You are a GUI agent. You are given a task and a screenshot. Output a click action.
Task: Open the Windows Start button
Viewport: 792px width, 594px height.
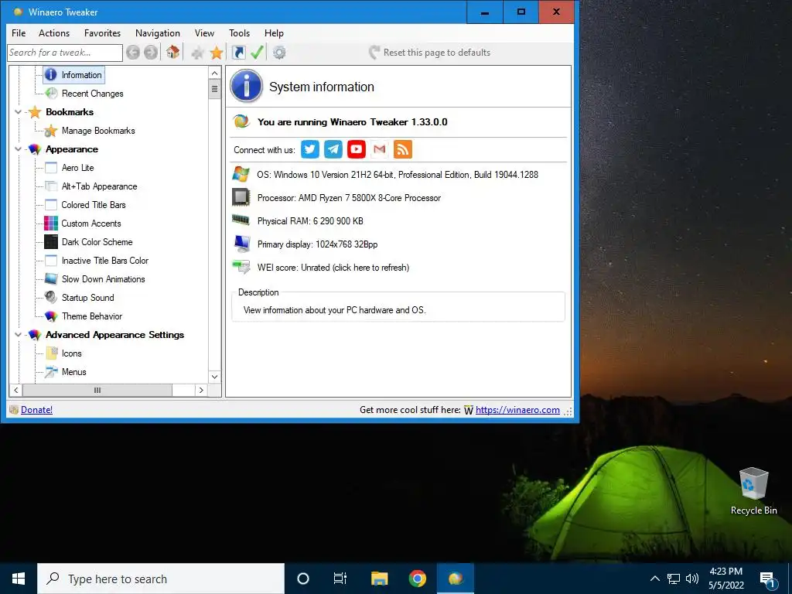click(x=19, y=579)
